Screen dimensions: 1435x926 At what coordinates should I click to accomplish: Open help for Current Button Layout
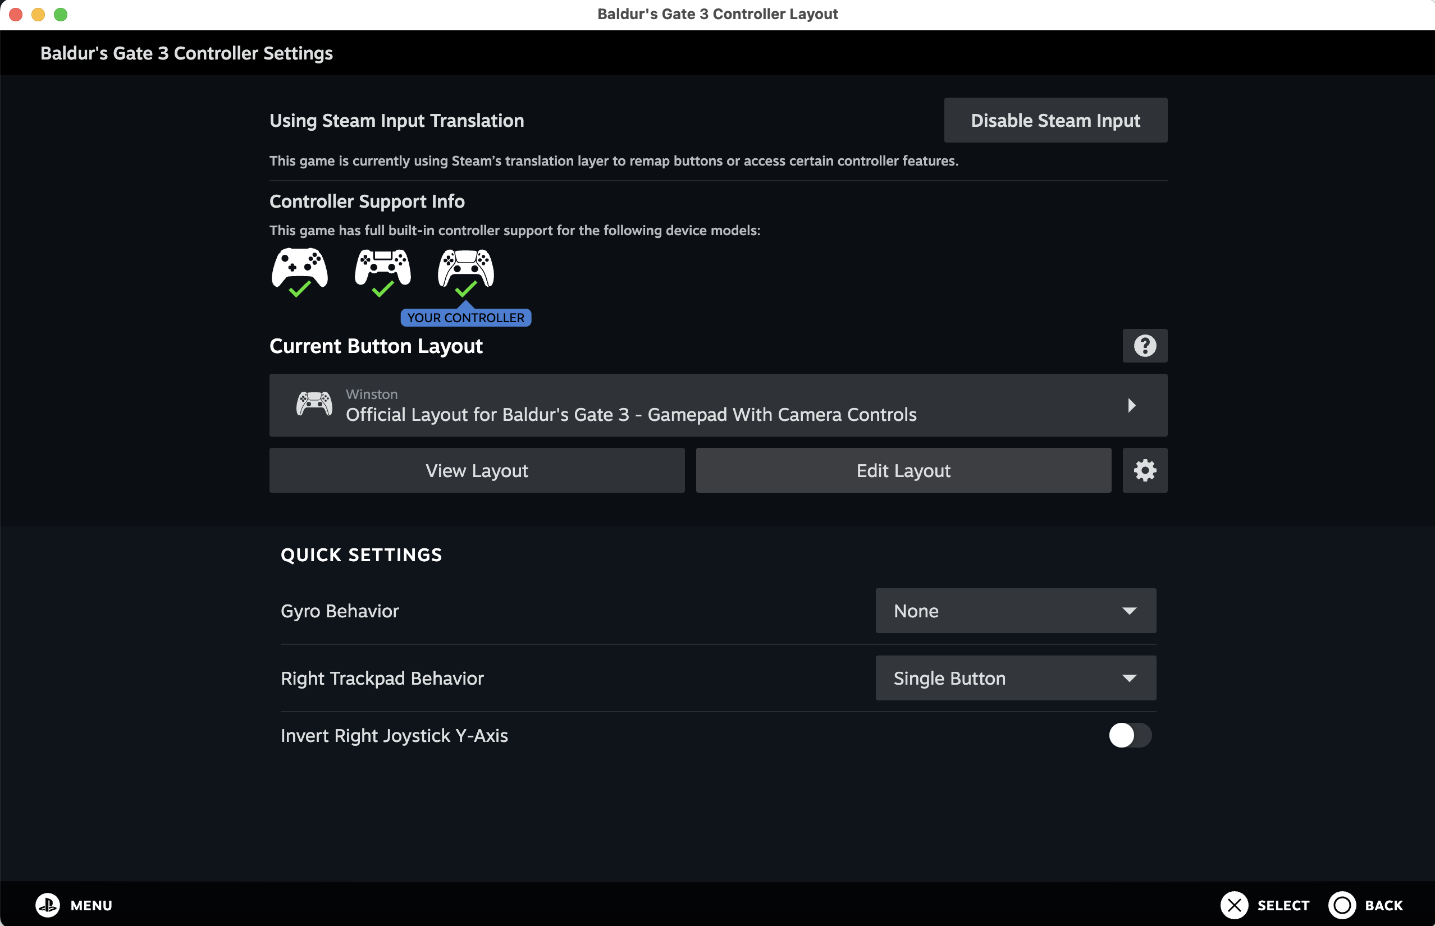[1145, 346]
